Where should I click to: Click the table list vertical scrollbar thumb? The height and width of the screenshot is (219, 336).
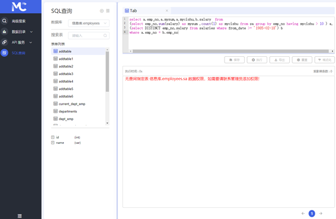tap(107, 72)
